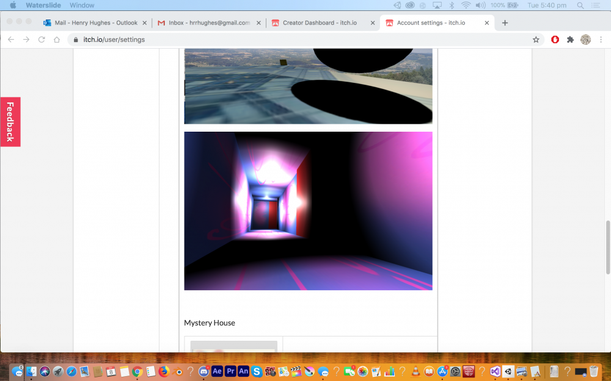Screen dimensions: 611x381
Task: Open the volume control in menu bar
Action: (x=480, y=5)
